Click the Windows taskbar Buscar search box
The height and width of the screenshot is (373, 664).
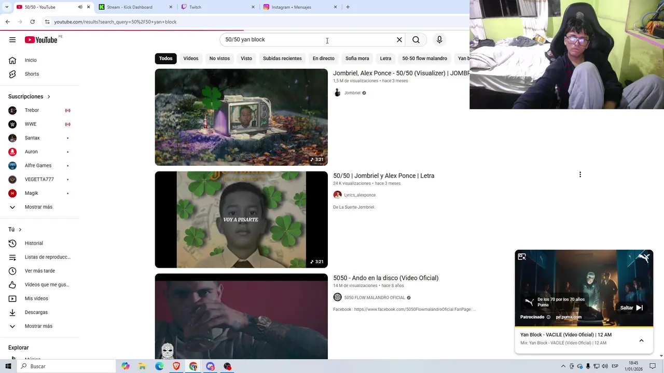pos(66,366)
